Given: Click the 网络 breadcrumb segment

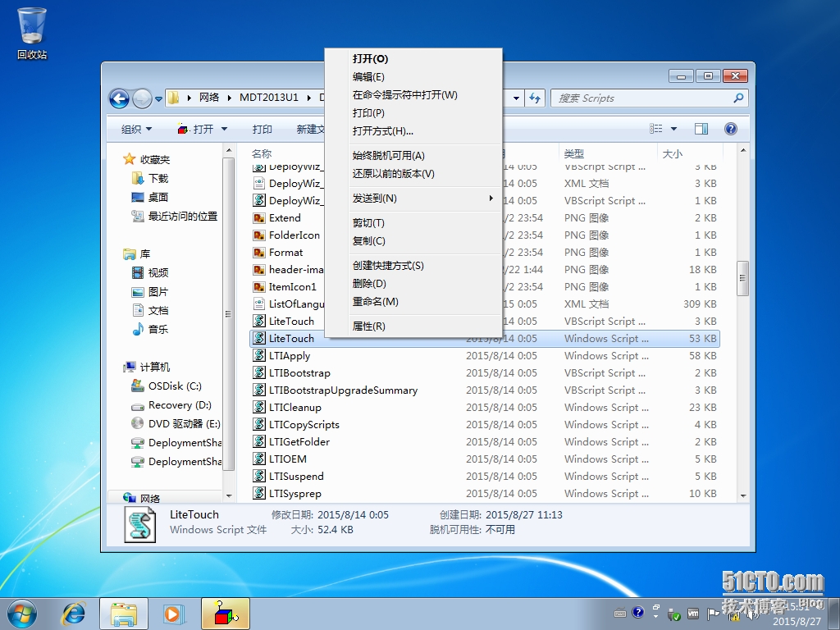Looking at the screenshot, I should [209, 98].
